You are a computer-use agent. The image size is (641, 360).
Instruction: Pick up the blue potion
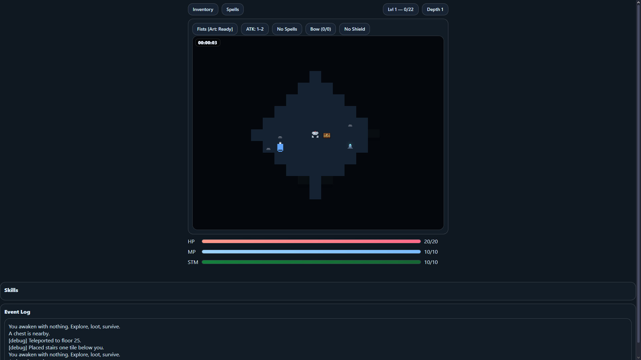pos(280,147)
